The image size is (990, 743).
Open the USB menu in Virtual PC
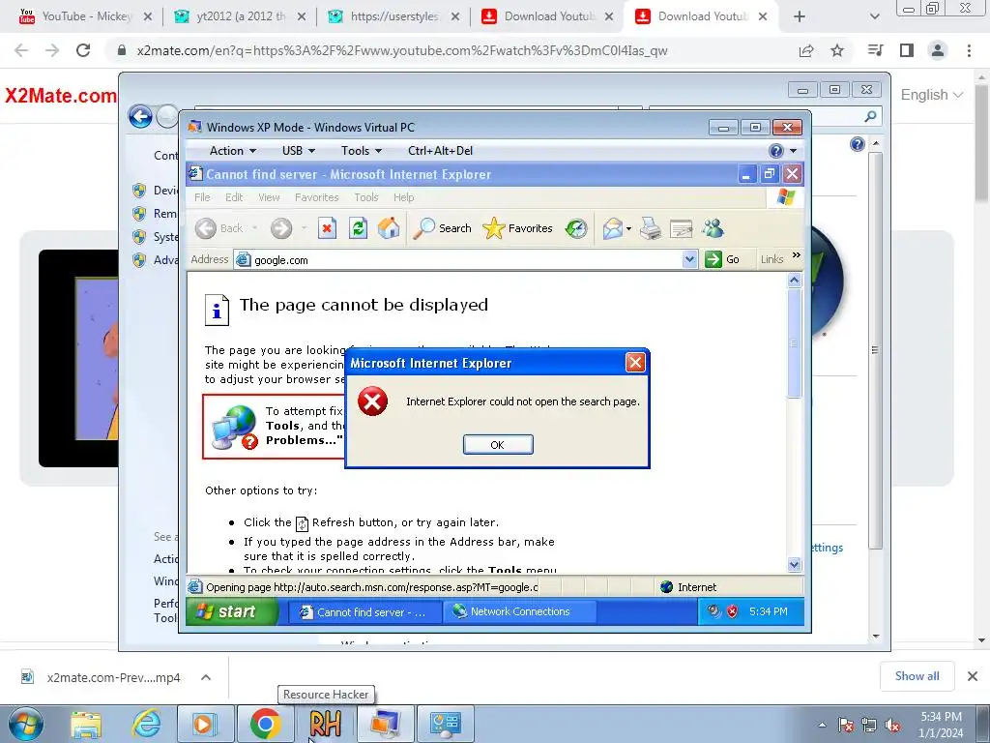coord(298,150)
